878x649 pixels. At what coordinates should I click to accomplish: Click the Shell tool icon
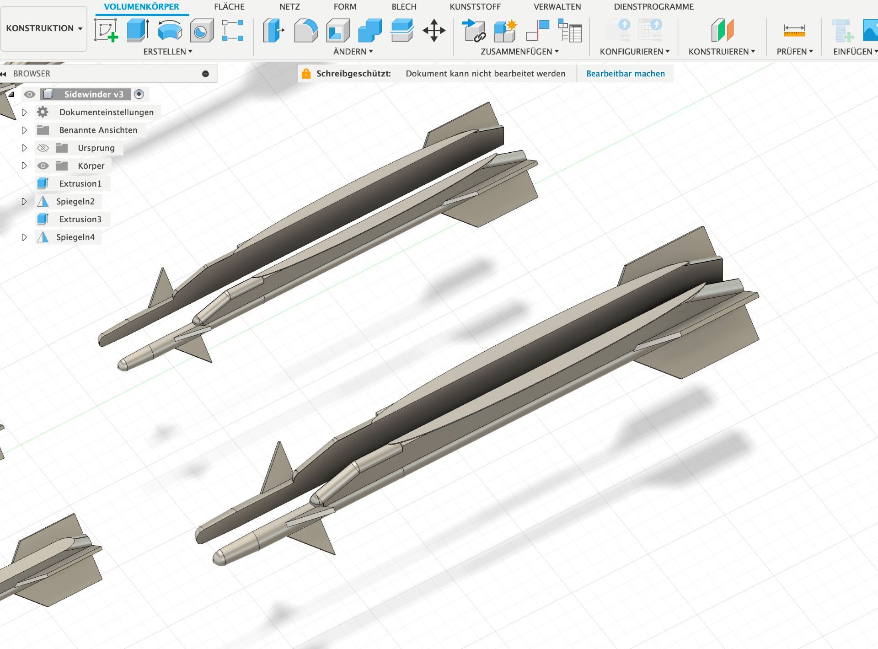click(x=338, y=30)
